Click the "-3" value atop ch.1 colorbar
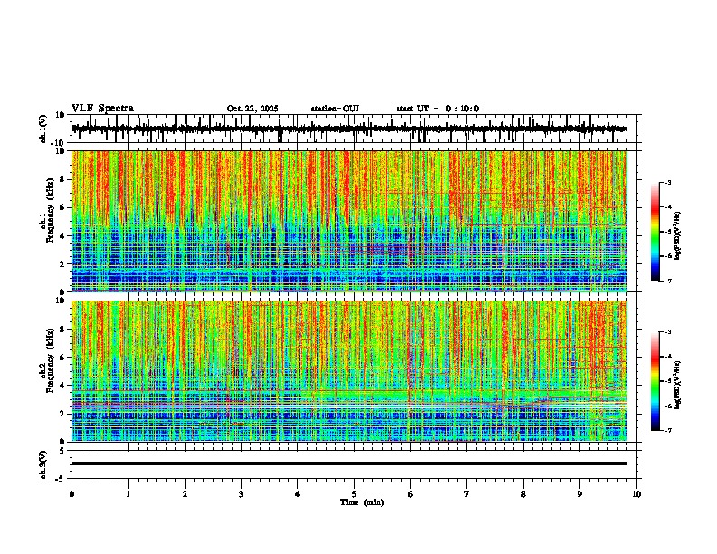This screenshot has height=554, width=717. click(667, 182)
